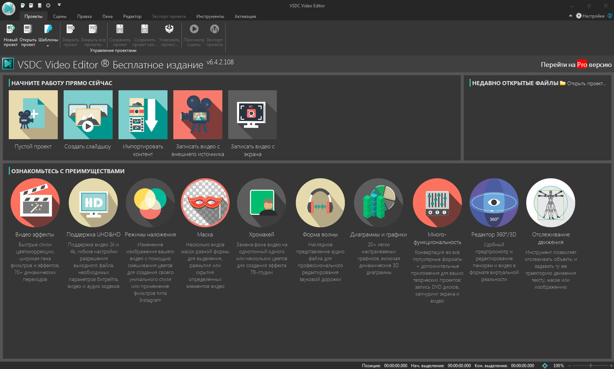The height and width of the screenshot is (369, 614).
Task: Click the Форма волны headphones icon
Action: [320, 203]
